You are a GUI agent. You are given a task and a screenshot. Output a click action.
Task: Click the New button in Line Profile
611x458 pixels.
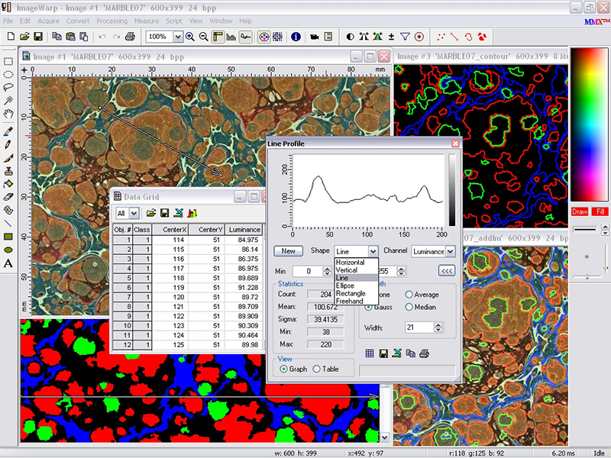point(289,251)
